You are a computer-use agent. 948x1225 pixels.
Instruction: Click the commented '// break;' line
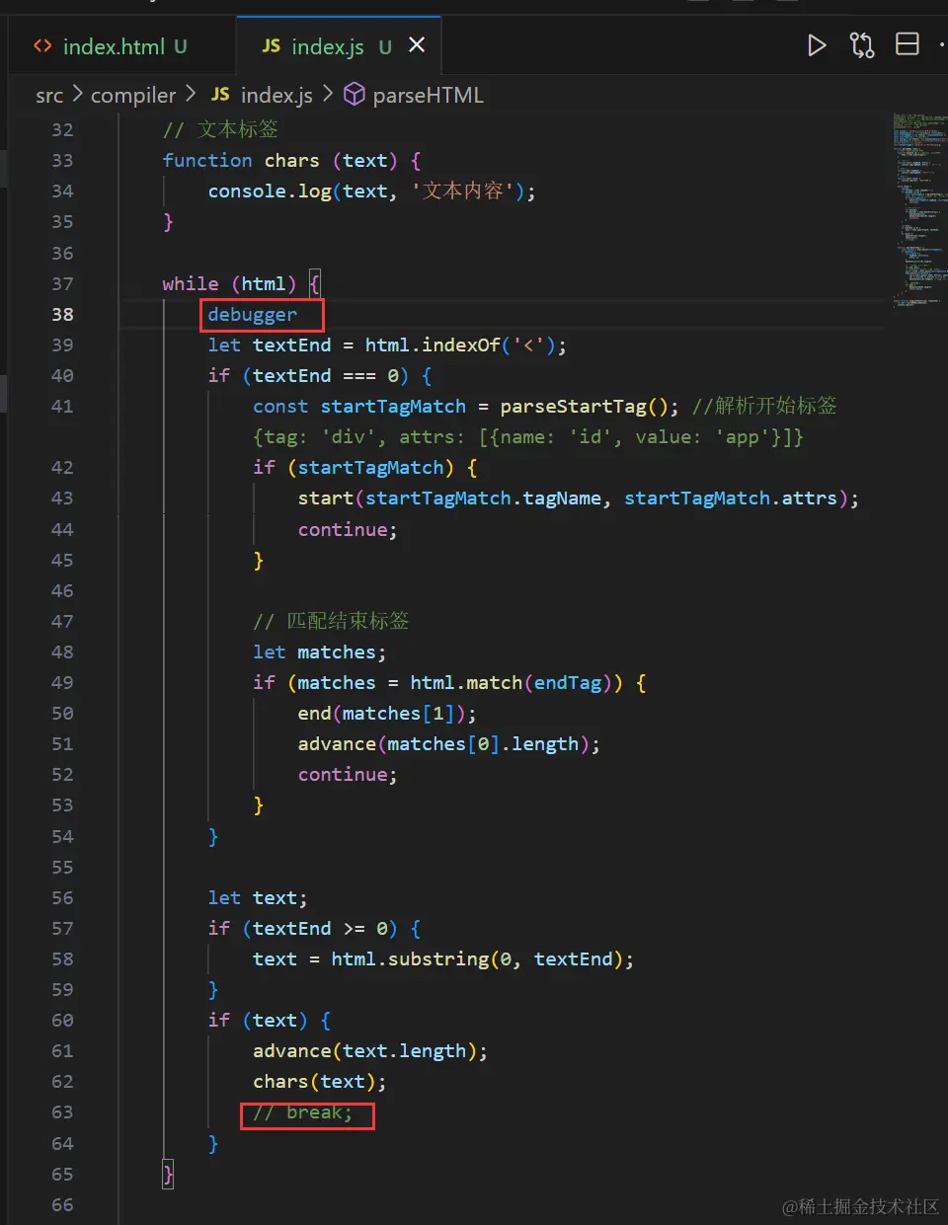coord(302,1112)
